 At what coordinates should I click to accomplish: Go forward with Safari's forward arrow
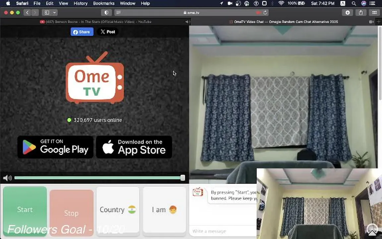[x=35, y=12]
